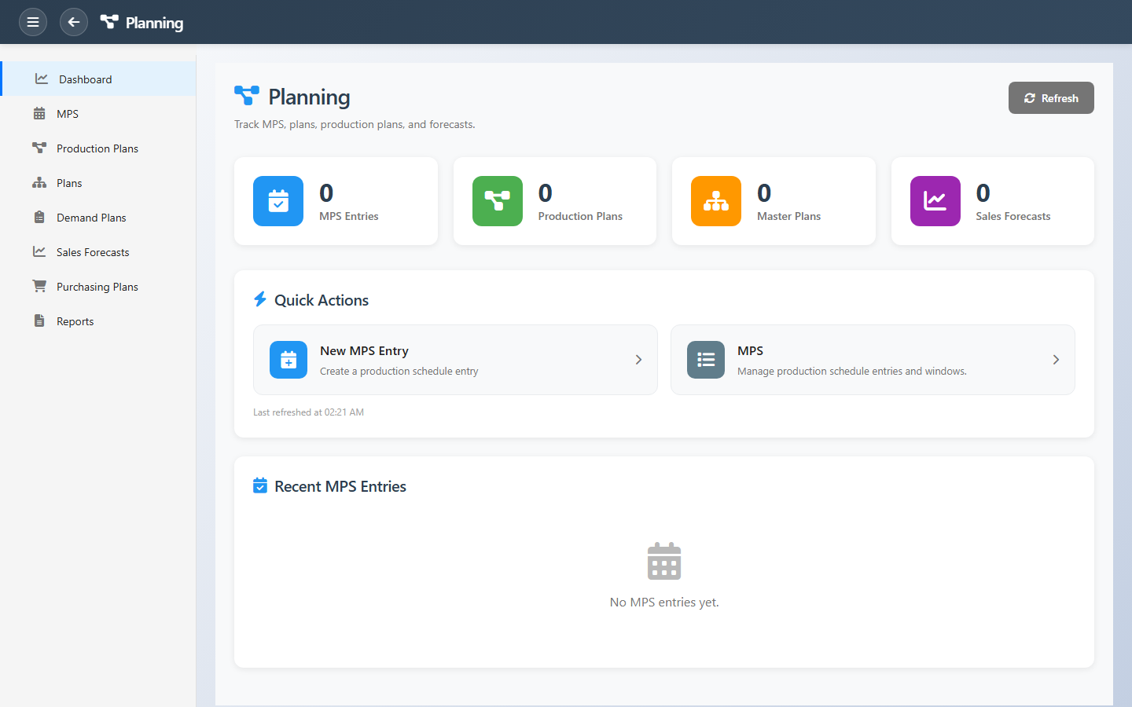Expand the MPS quick action chevron

tap(1056, 360)
